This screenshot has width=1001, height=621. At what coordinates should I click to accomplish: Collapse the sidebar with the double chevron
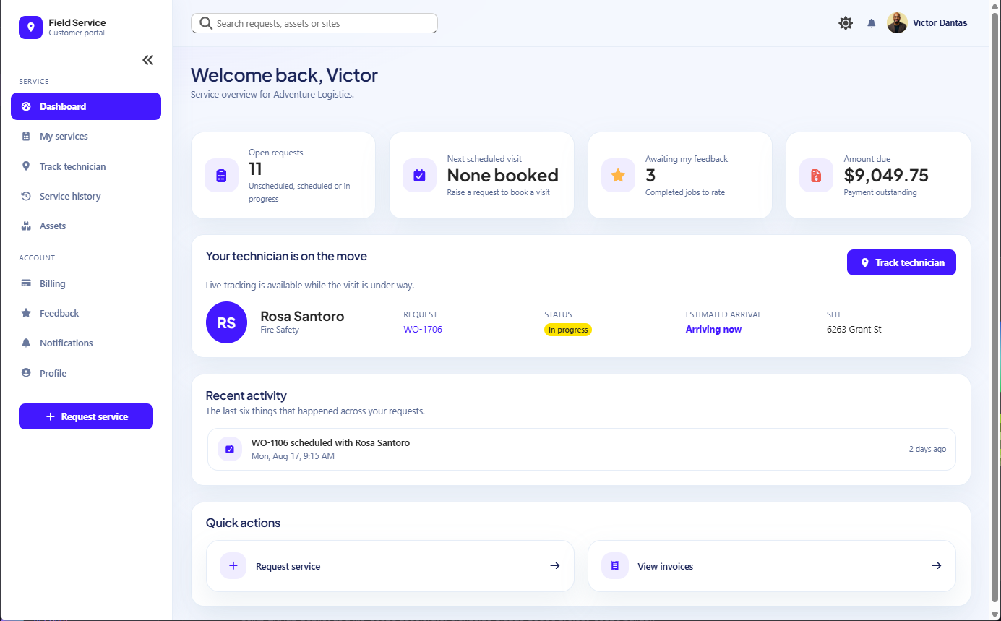[148, 60]
